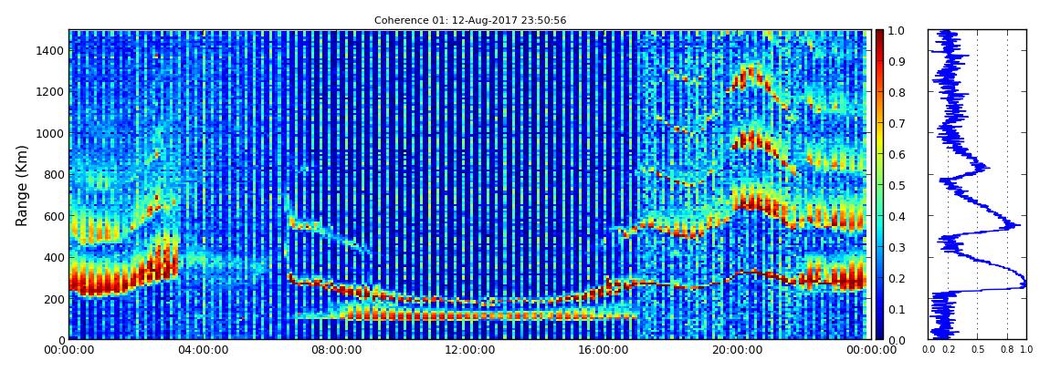The height and width of the screenshot is (371, 1050).
Task: Pick the green midpoint of the colorbar
Action: (x=880, y=185)
